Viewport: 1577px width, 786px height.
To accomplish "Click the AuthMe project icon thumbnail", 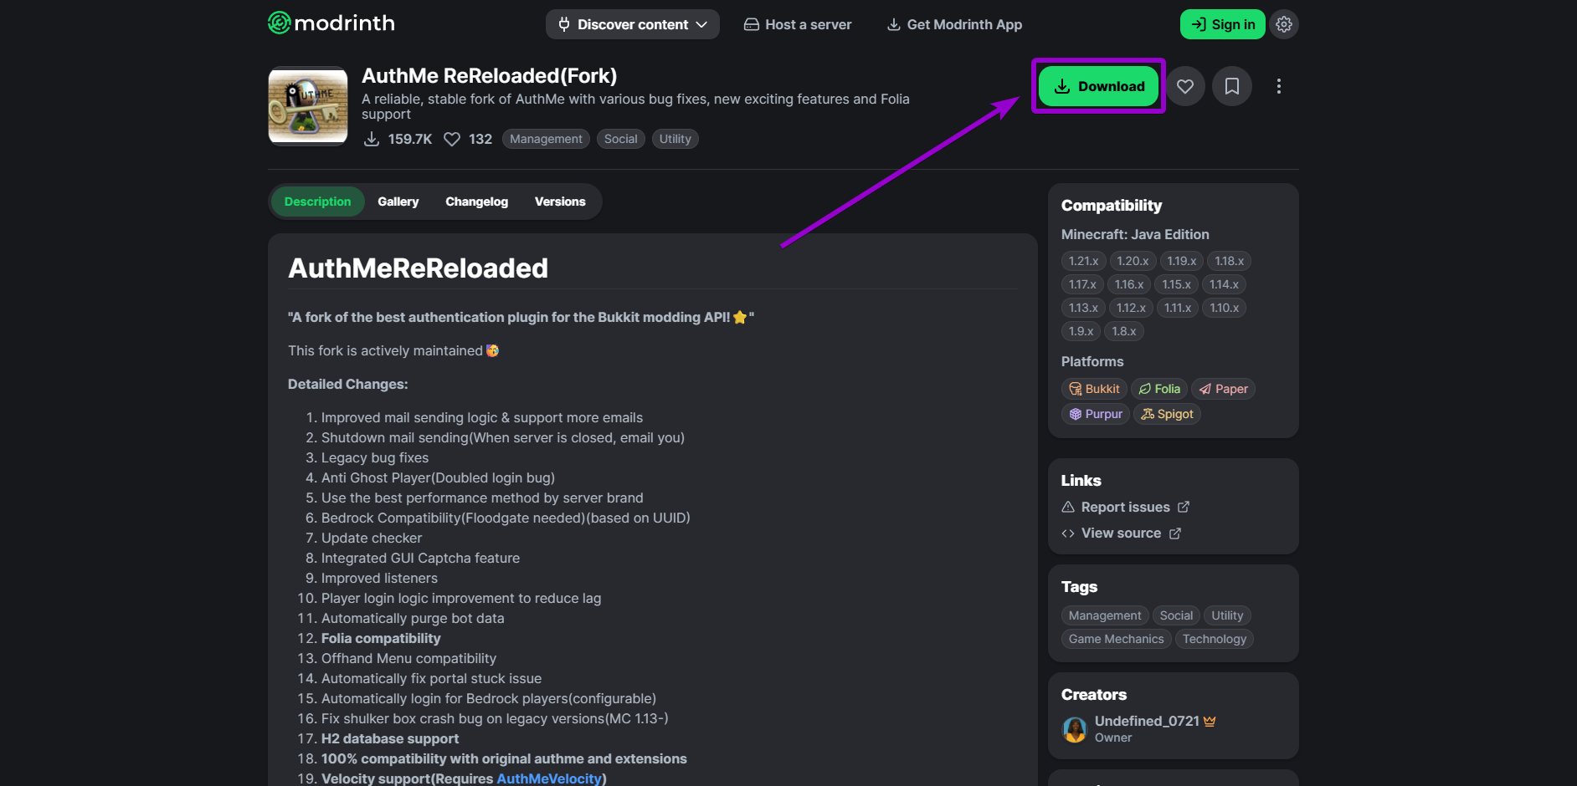I will (x=308, y=106).
